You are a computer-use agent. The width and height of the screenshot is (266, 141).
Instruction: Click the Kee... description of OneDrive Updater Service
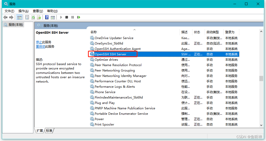point(185,38)
